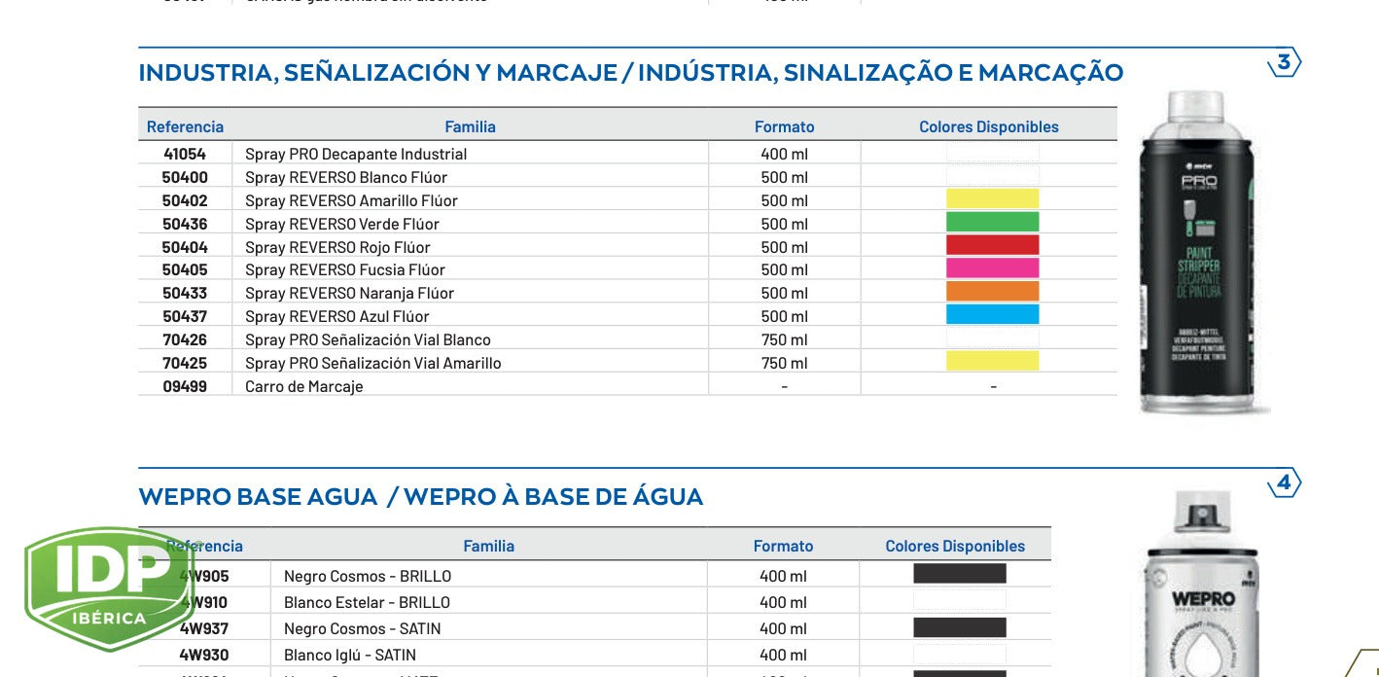
Task: Click Spray REVERSO Azul Flúor
Action: [x=336, y=316]
